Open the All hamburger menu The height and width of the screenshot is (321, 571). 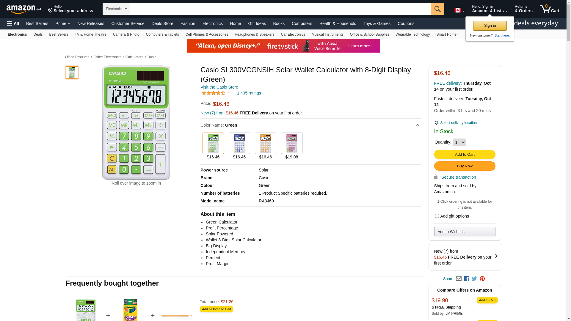(x=13, y=23)
